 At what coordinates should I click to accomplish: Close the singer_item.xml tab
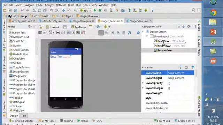click(122, 21)
